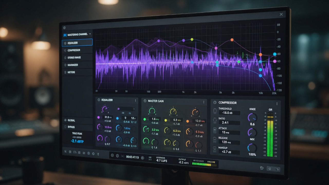Image resolution: width=329 pixels, height=185 pixels.
Task: Toggle the Equalizer panel power icon
Action: (98, 100)
